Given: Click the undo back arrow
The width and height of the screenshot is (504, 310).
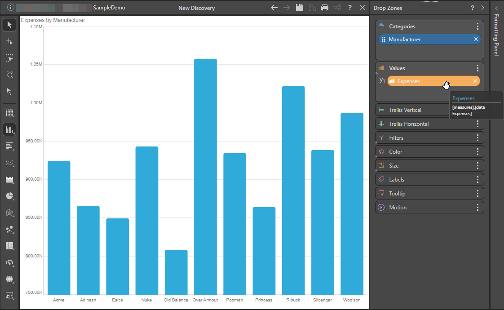Looking at the screenshot, I should pos(274,8).
